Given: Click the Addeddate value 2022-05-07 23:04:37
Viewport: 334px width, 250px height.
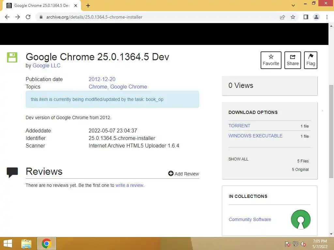Looking at the screenshot, I should coord(113,131).
